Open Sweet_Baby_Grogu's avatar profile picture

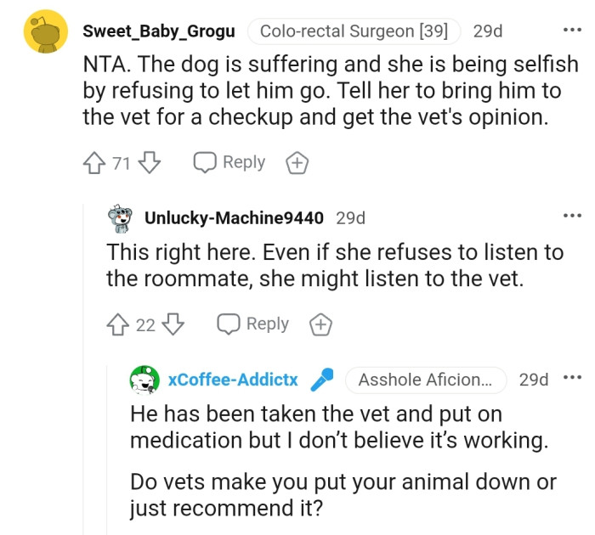click(x=45, y=32)
